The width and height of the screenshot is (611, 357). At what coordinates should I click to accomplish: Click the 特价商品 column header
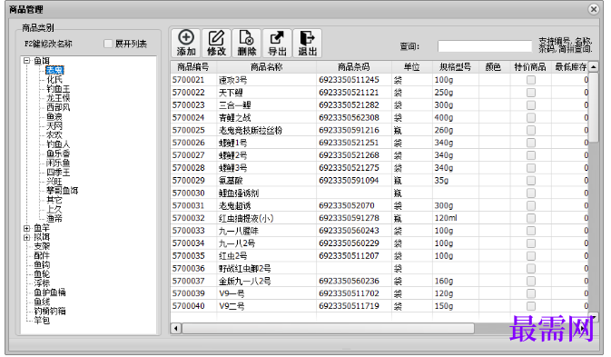click(x=530, y=67)
